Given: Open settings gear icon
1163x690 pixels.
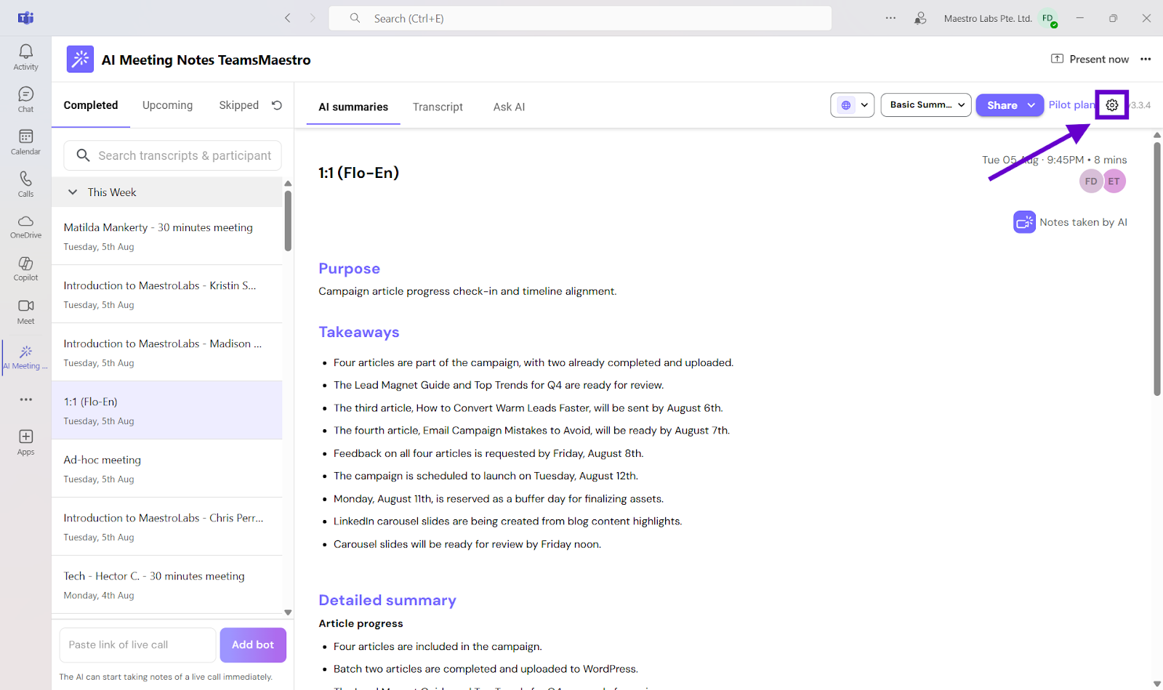Looking at the screenshot, I should pyautogui.click(x=1112, y=105).
